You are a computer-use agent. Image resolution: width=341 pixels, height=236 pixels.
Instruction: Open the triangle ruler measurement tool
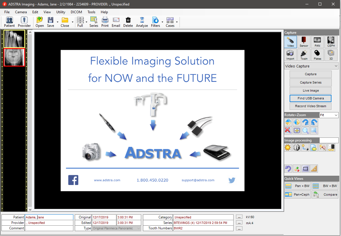pyautogui.click(x=314, y=169)
